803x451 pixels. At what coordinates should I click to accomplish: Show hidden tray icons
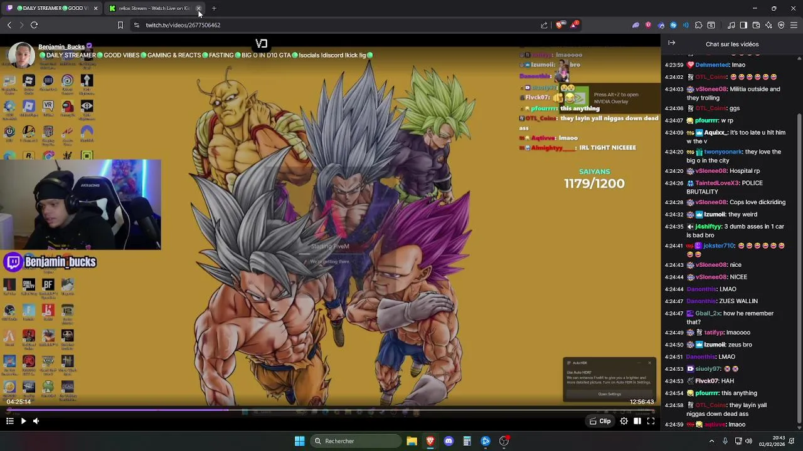(x=711, y=441)
